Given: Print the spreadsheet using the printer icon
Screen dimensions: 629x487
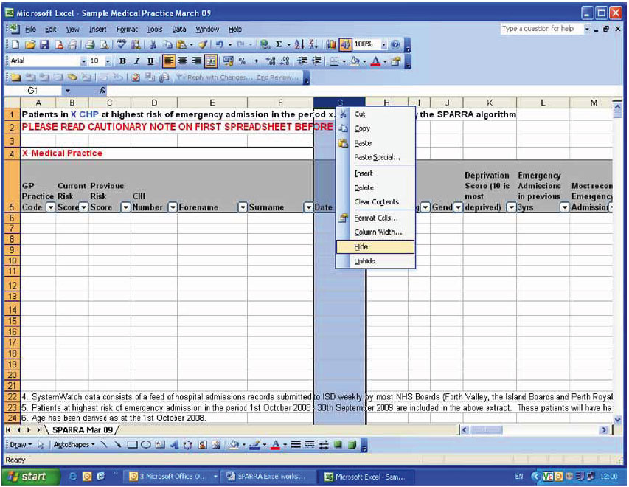Looking at the screenshot, I should point(90,44).
